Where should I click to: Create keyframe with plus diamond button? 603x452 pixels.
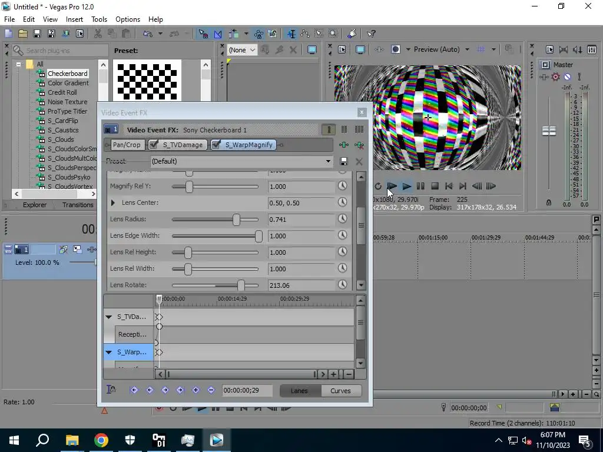[x=196, y=390]
